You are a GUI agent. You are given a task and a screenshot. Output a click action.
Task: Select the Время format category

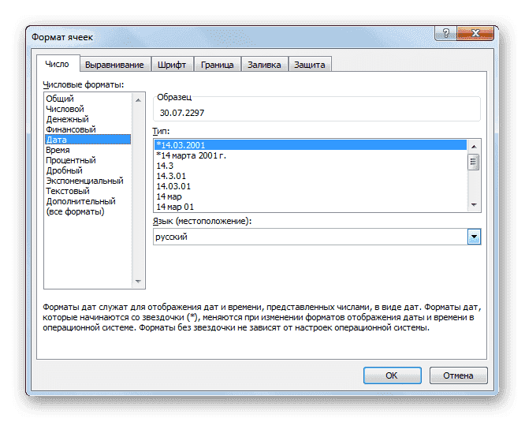pos(87,150)
